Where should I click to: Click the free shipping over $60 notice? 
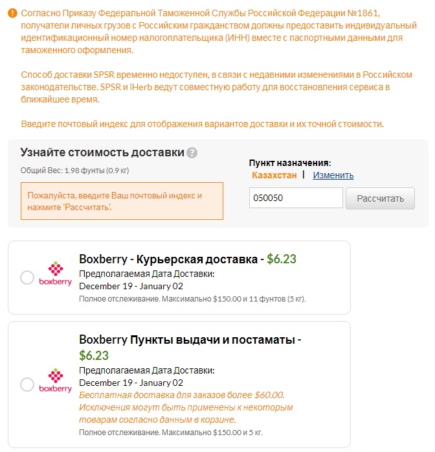181,395
